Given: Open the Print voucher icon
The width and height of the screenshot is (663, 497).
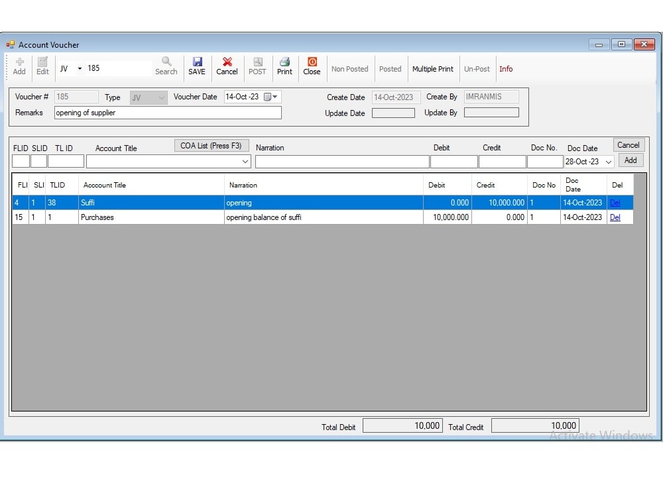Looking at the screenshot, I should pos(285,66).
